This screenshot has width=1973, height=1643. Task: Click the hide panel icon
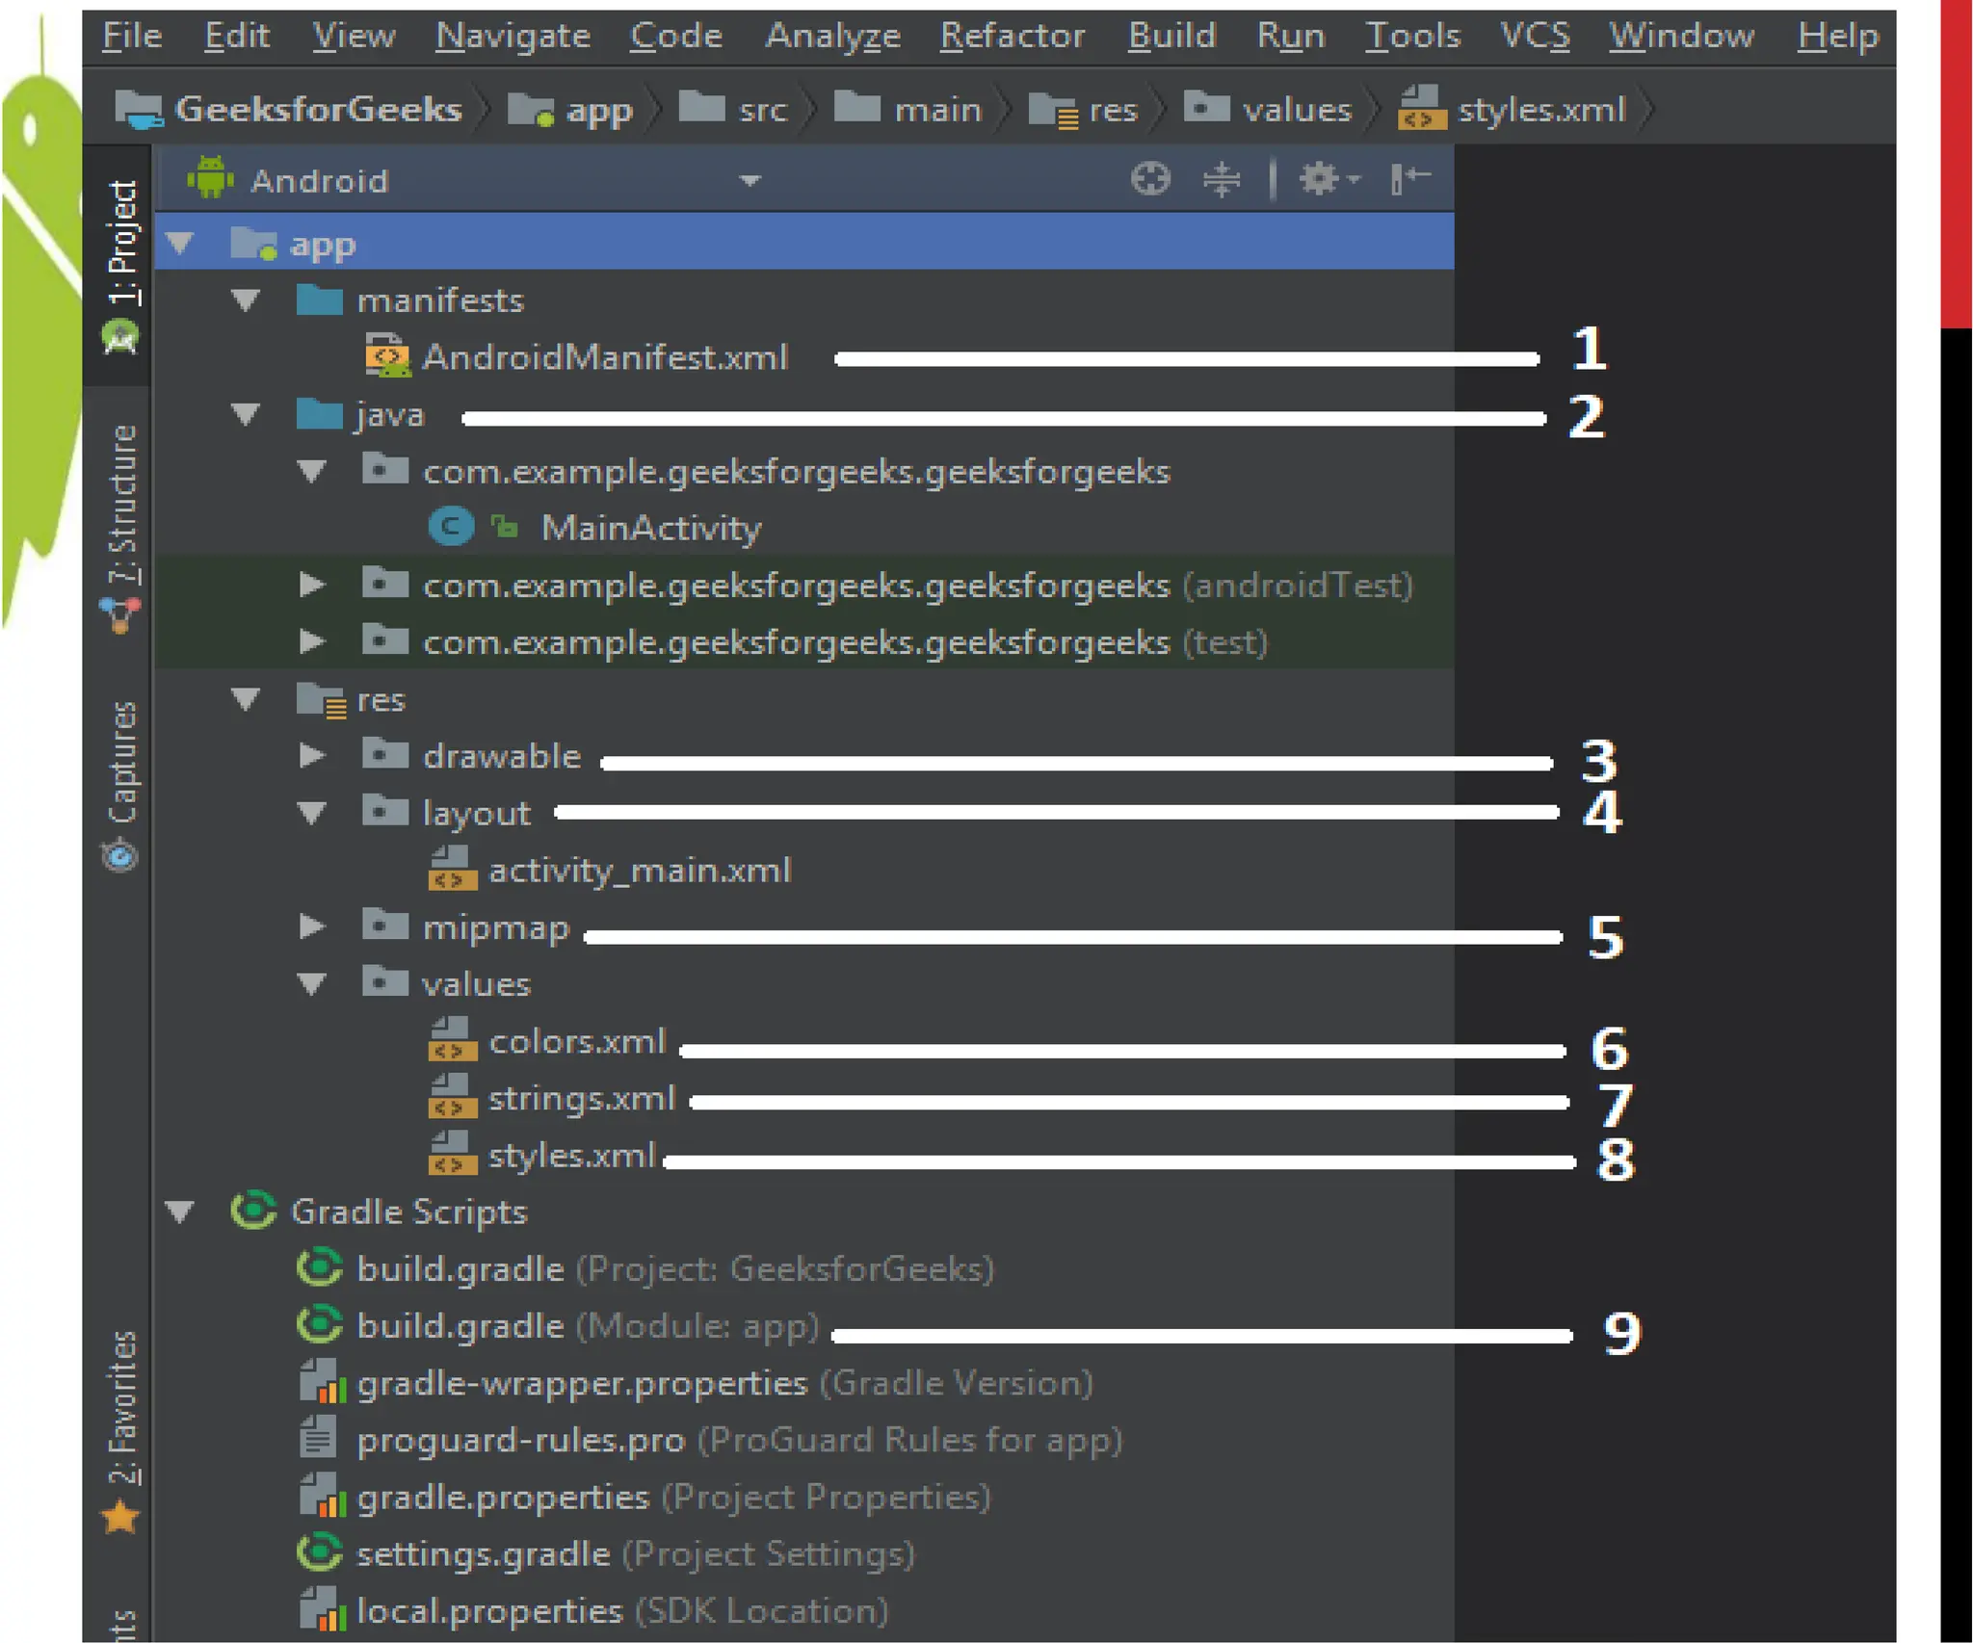click(1409, 179)
